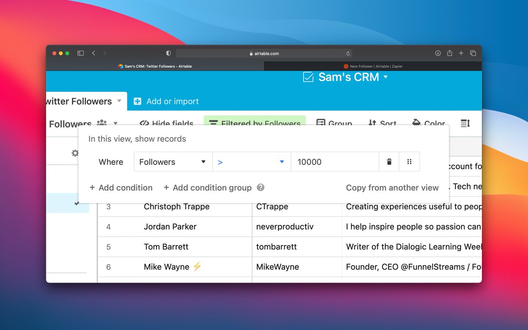Open the Group toolbar option
The image size is (528, 330).
click(x=334, y=123)
